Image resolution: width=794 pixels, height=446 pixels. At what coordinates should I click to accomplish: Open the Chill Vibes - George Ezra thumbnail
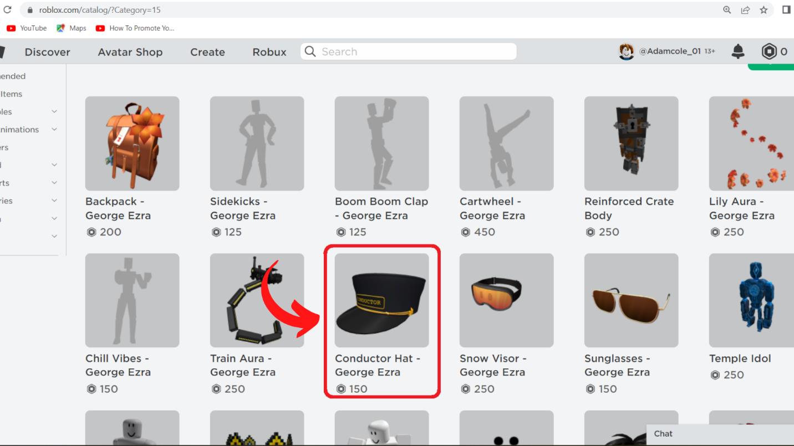[132, 300]
